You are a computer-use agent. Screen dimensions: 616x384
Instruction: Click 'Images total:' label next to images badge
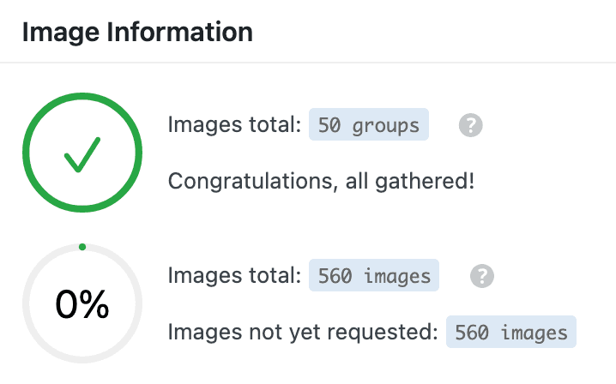click(x=234, y=276)
